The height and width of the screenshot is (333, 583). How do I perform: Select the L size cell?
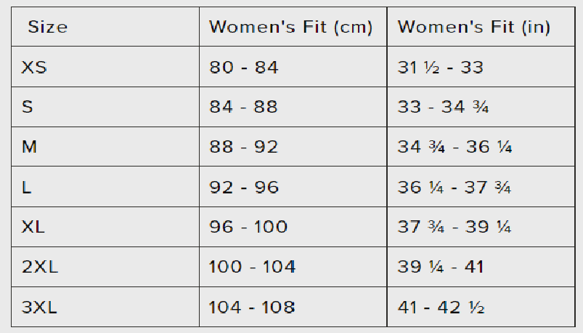click(x=27, y=188)
